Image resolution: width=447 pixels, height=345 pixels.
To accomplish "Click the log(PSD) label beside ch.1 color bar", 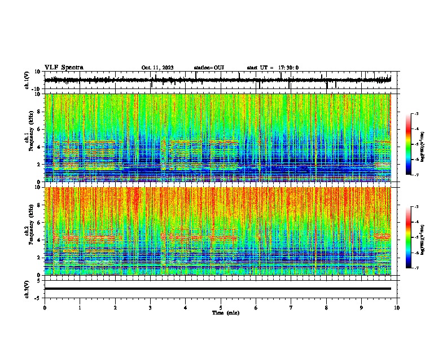I will pos(423,147).
